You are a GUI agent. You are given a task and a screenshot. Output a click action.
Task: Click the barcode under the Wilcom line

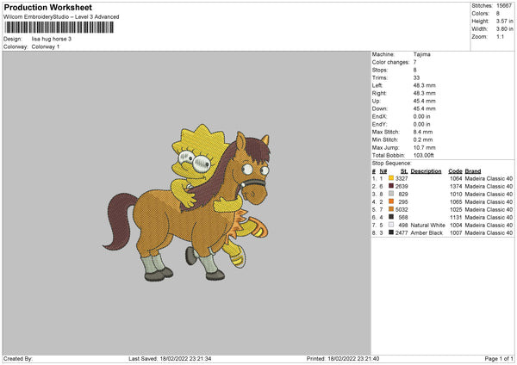(59, 28)
